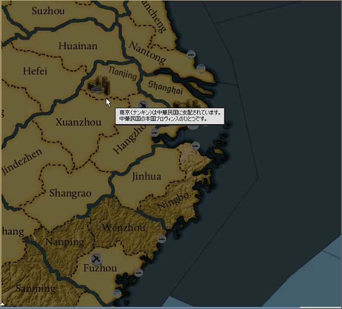Select the Sanming province
This screenshot has width=342, height=309.
tap(35, 288)
